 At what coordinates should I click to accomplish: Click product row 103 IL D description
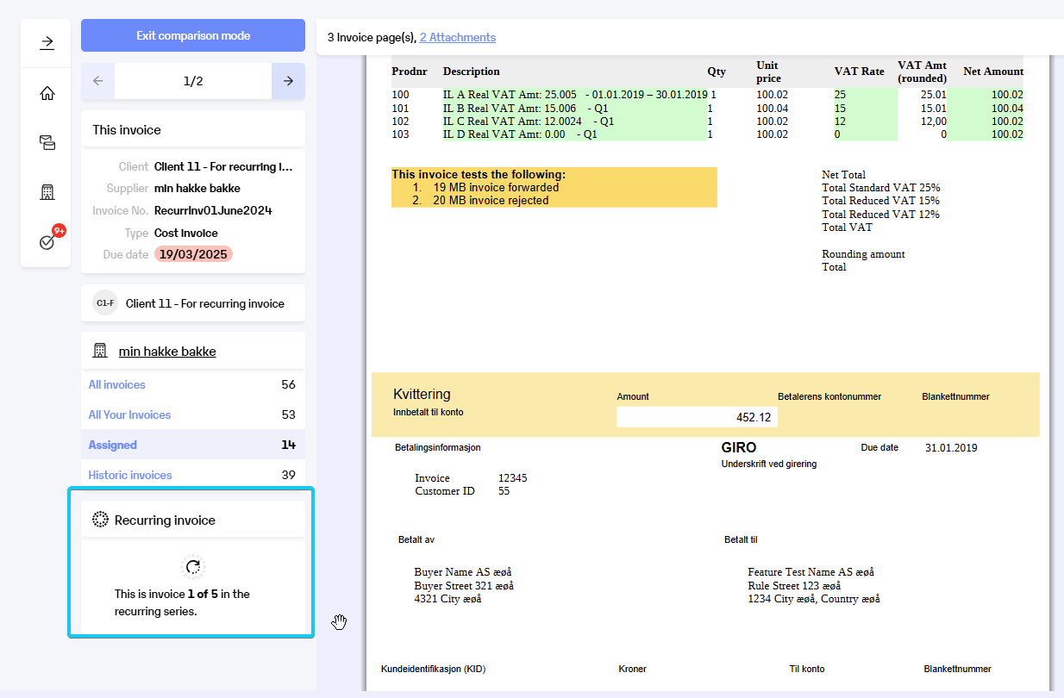pos(520,134)
